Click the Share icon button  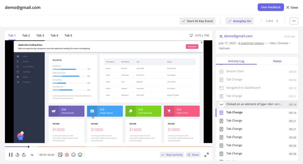(x=193, y=155)
